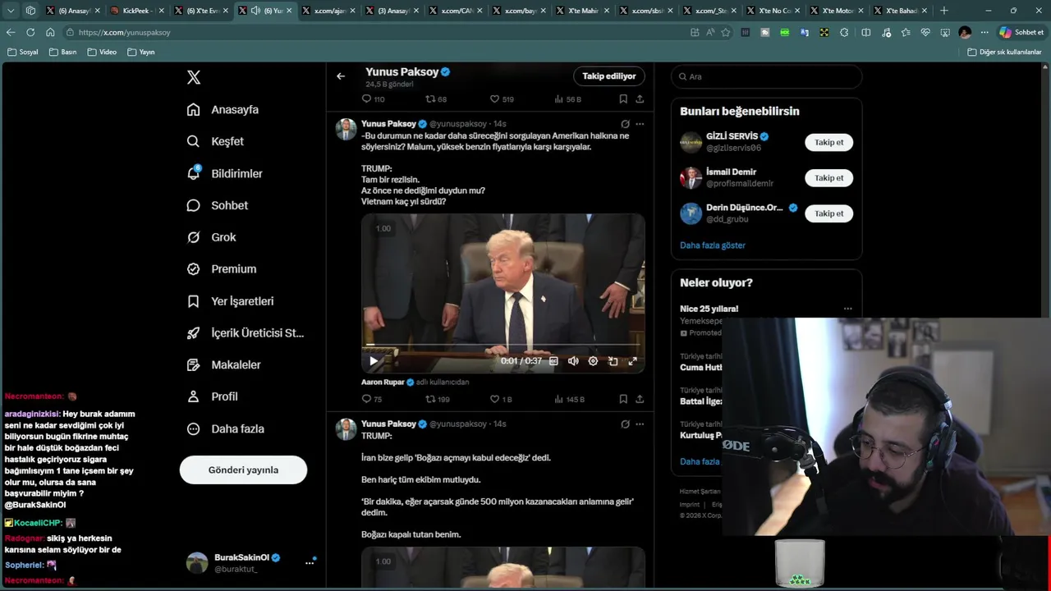Follow GİZLİ SERVİS account
This screenshot has width=1051, height=591.
pos(828,142)
